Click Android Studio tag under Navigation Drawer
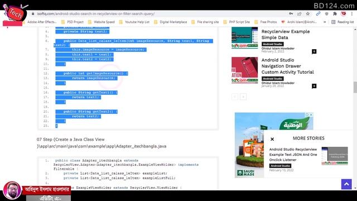Screen dimensions: 357x201 (x=273, y=79)
